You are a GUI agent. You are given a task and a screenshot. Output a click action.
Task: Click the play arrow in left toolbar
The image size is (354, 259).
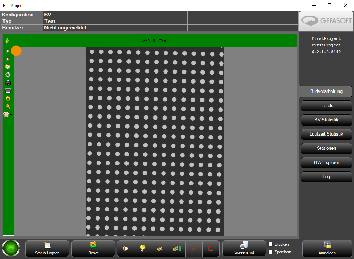point(8,51)
